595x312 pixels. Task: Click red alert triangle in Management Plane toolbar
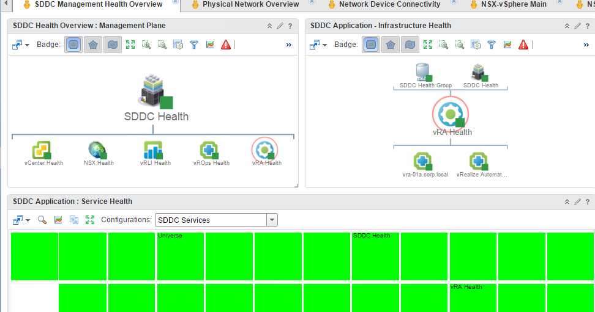226,45
